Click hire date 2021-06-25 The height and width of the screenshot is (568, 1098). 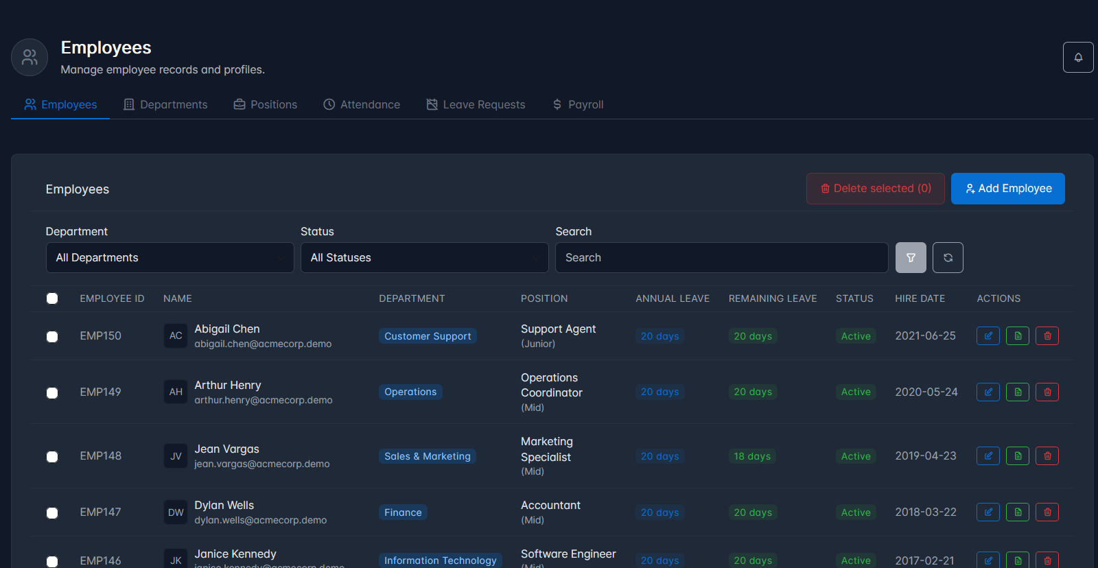click(925, 335)
